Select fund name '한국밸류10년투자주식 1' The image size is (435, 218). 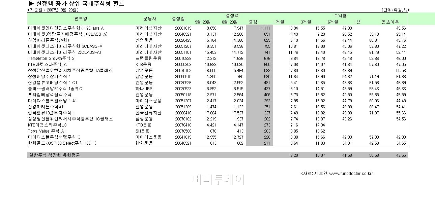tap(51, 113)
